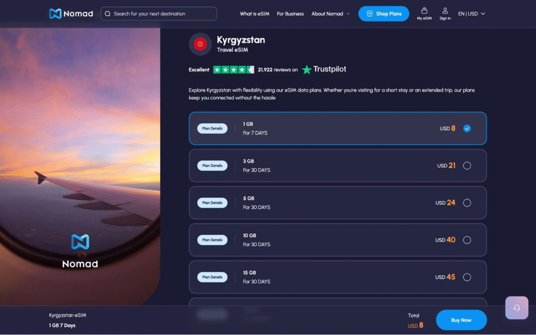Select the 3 GB plan radio button
The height and width of the screenshot is (335, 536).
(x=467, y=166)
